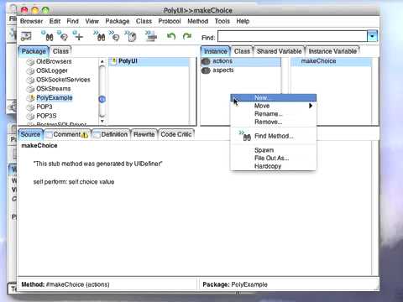The image size is (403, 302).
Task: Switch to the Instance Variable tab
Action: pyautogui.click(x=332, y=51)
